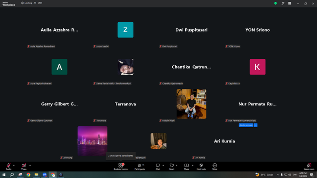Click the large Terranova name
Screen dimensions: 317x178
125,104
